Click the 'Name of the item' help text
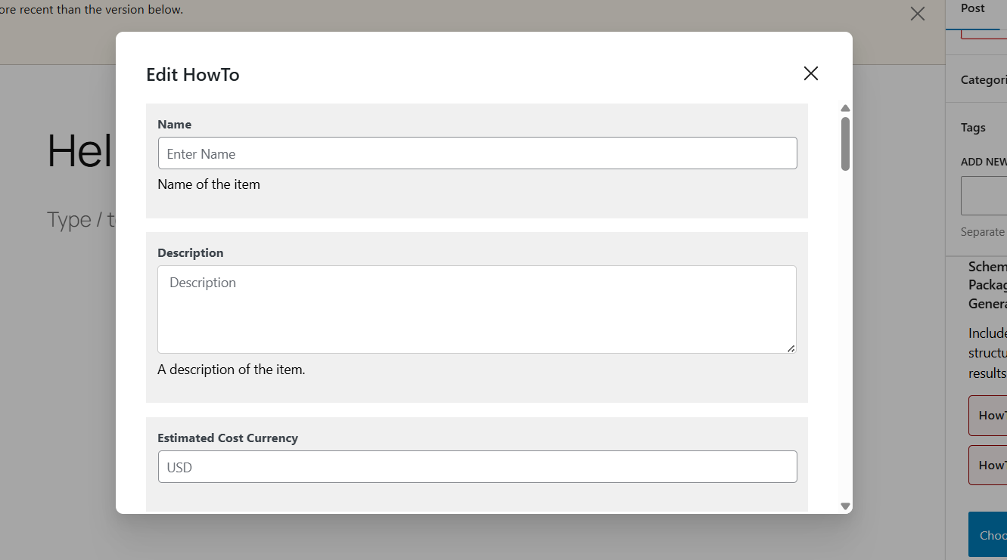1007x560 pixels. (209, 184)
